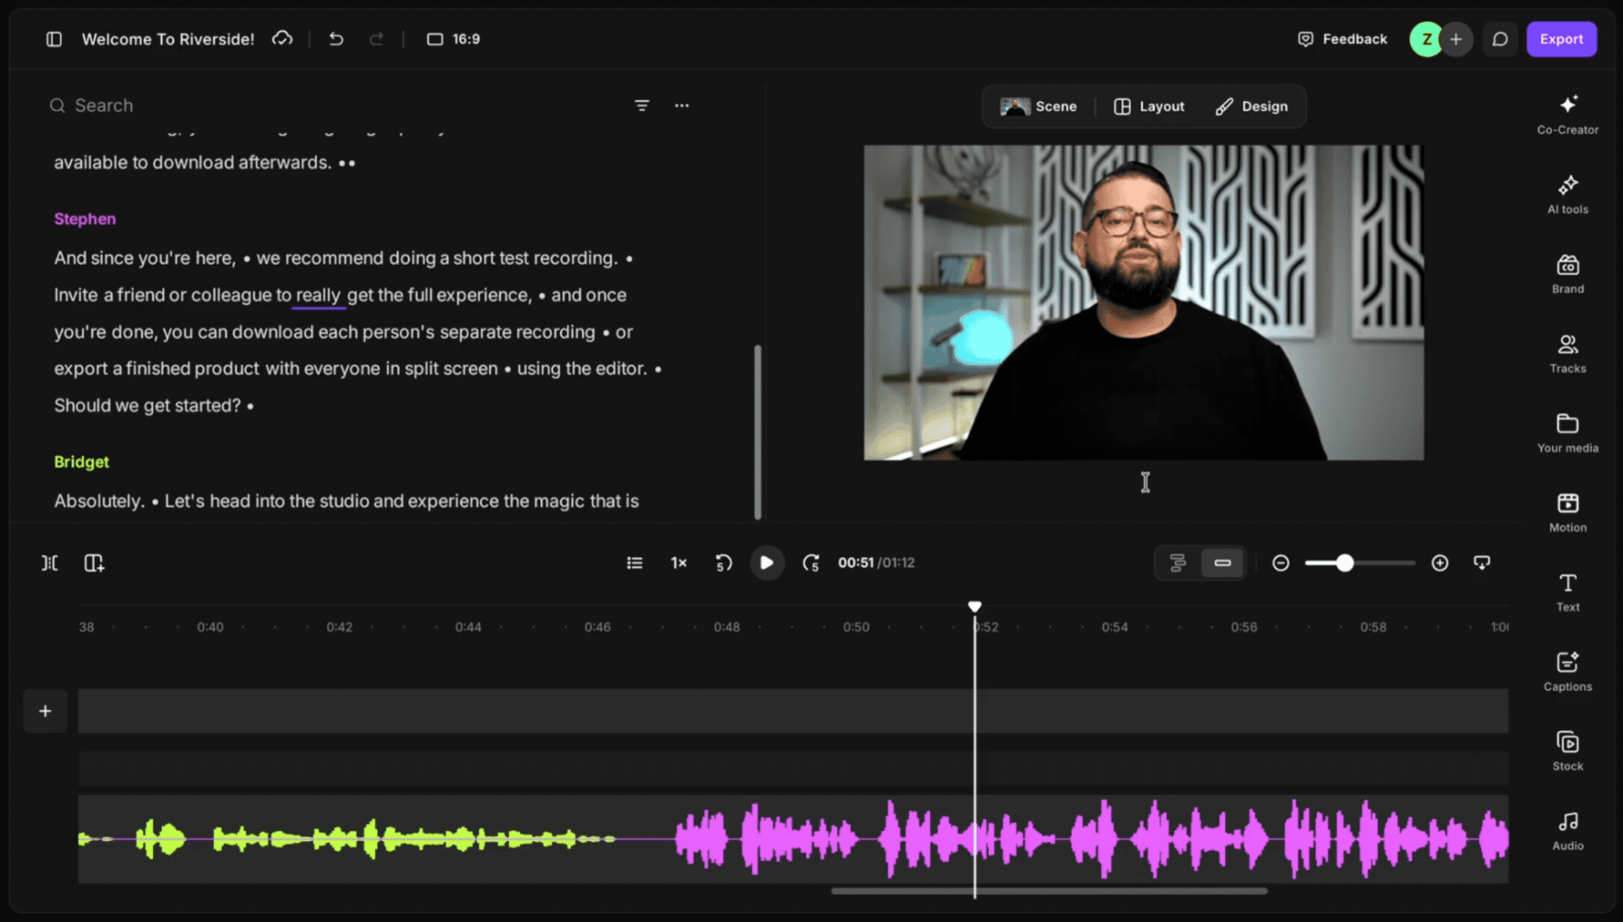The height and width of the screenshot is (922, 1623).
Task: Click the 00:51 current time display
Action: pos(855,562)
